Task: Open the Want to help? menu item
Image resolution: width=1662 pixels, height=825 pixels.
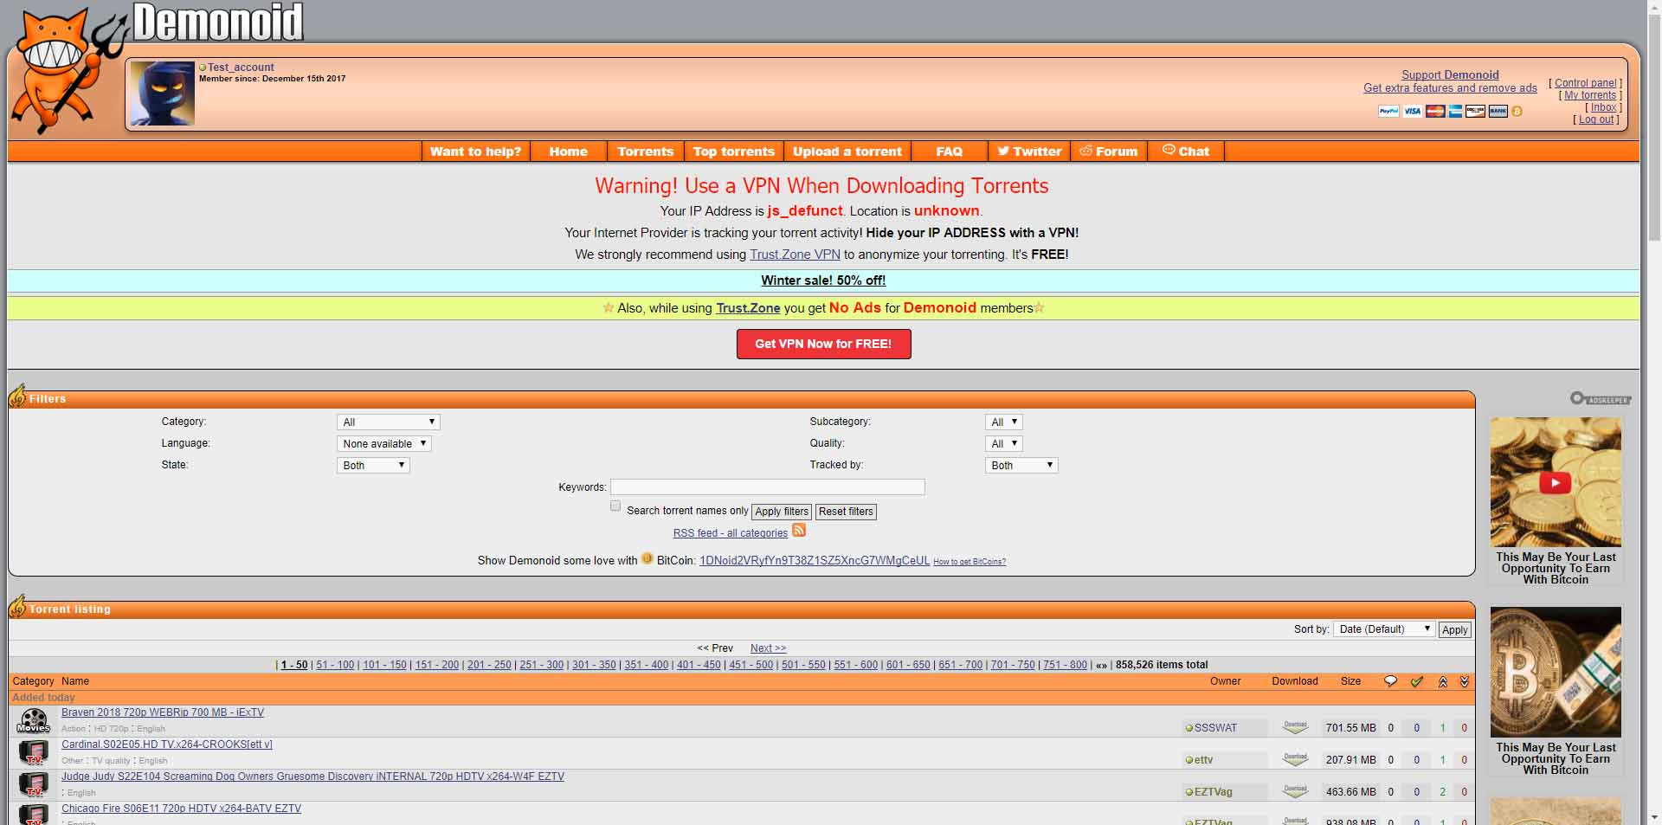Action: pos(476,151)
